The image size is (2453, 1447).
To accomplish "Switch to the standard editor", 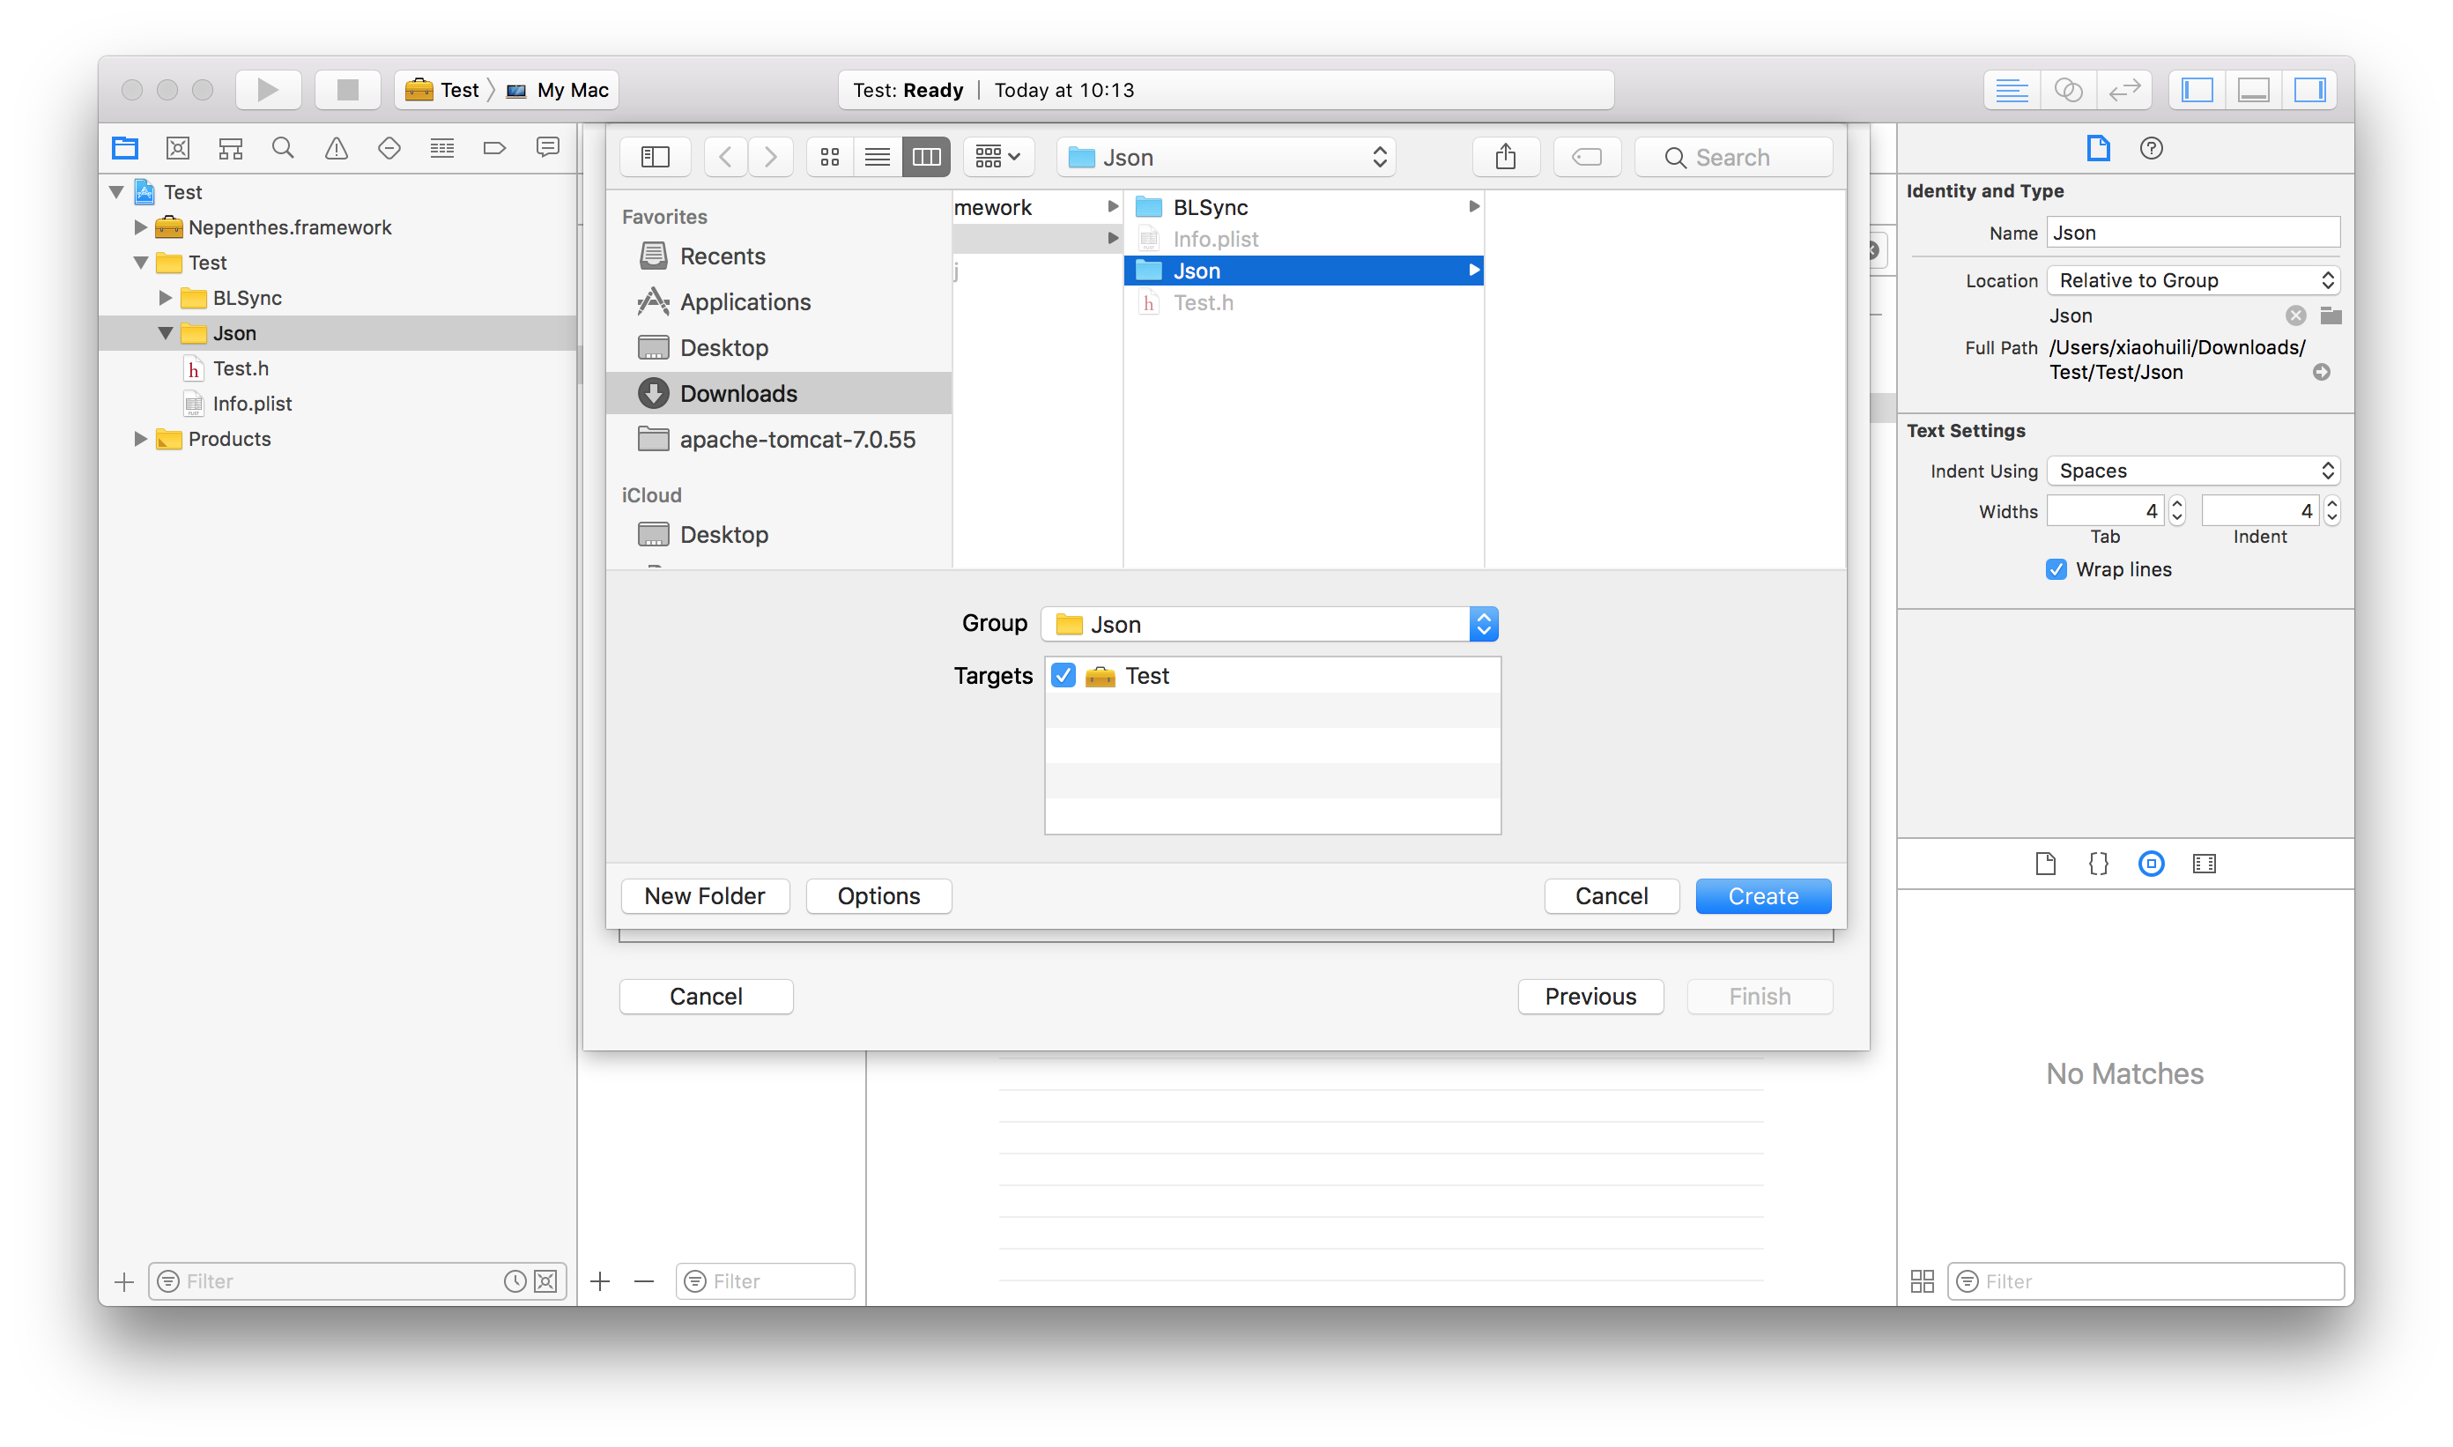I will coord(2012,90).
